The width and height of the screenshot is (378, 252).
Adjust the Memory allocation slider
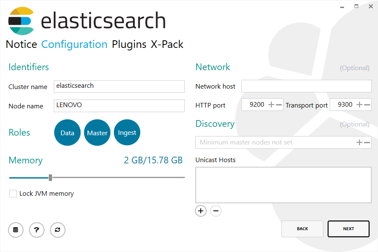pyautogui.click(x=50, y=178)
